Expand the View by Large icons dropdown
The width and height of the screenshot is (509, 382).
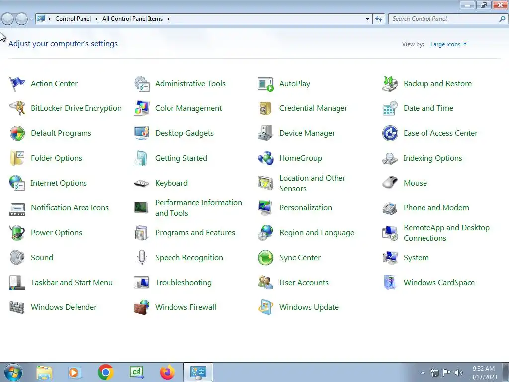[448, 44]
